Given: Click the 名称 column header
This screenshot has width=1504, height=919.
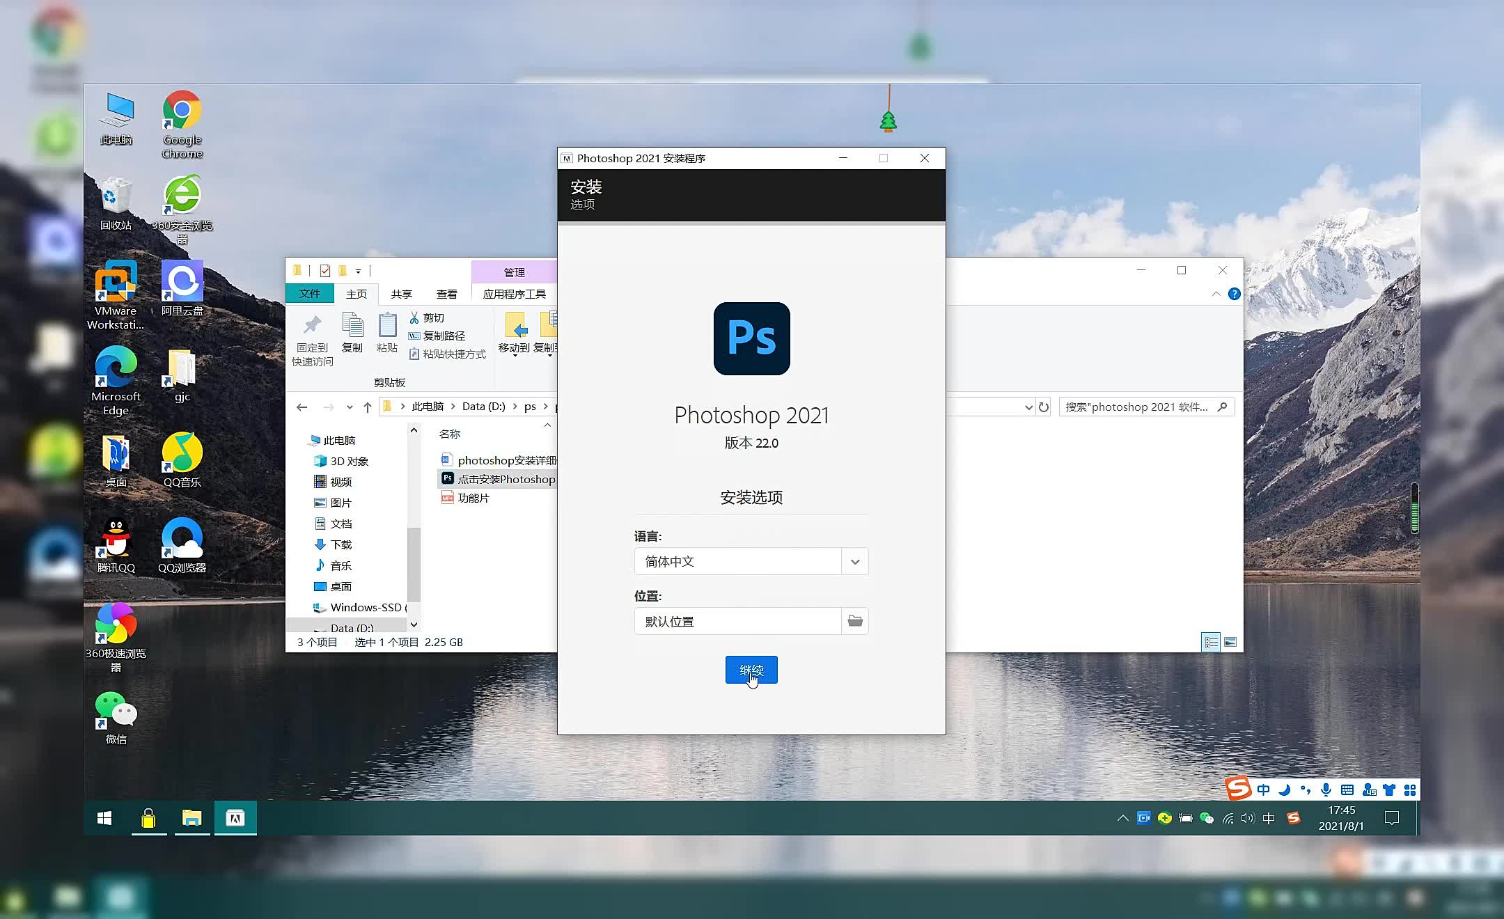Looking at the screenshot, I should click(x=450, y=434).
